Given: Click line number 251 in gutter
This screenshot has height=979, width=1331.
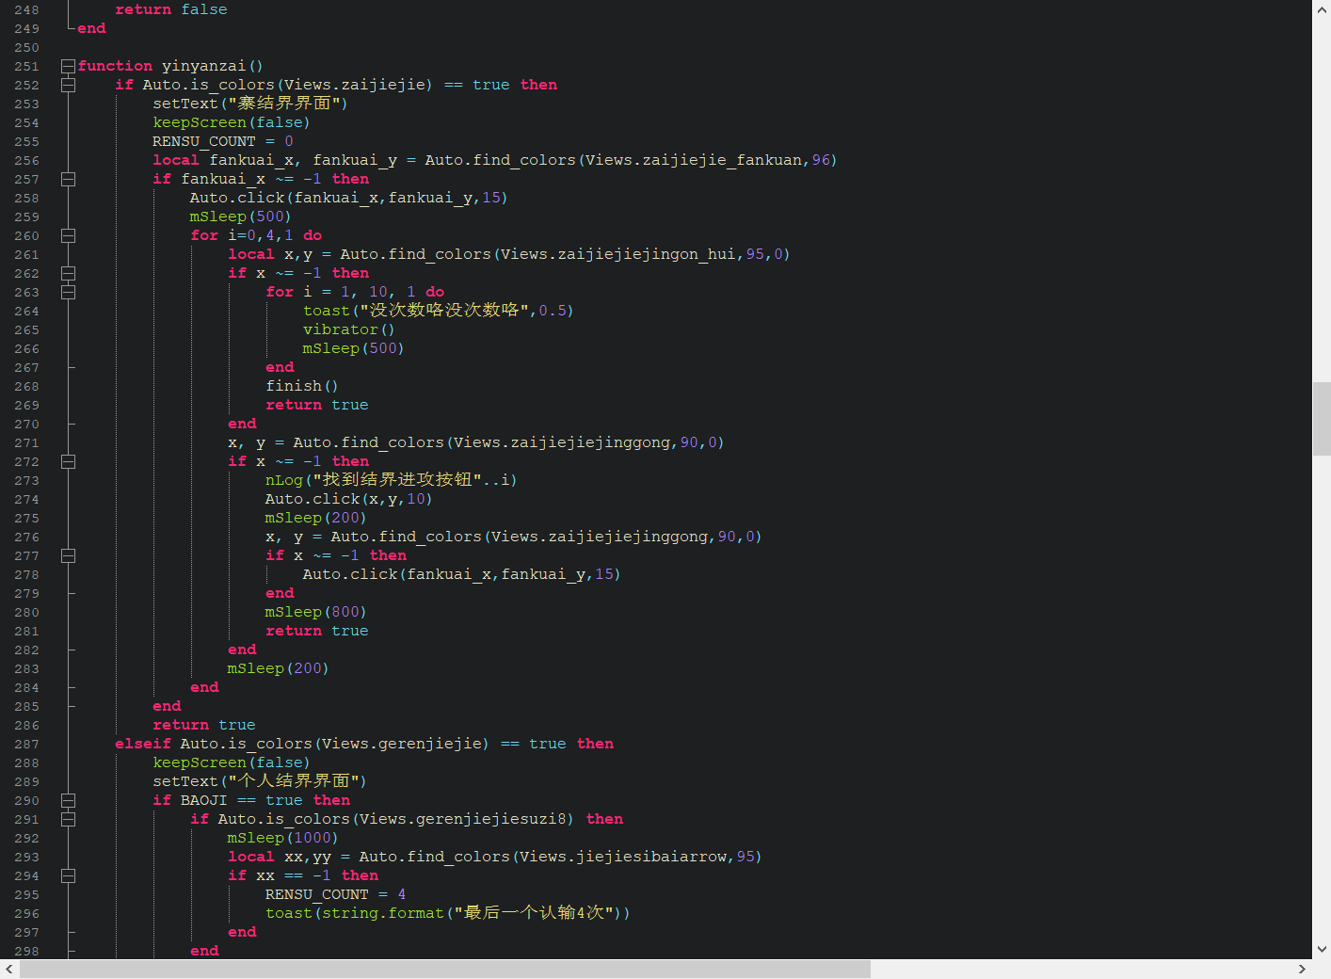Looking at the screenshot, I should [26, 66].
